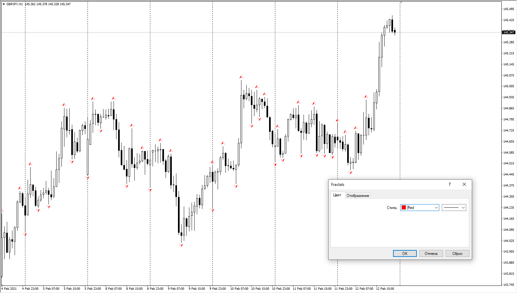This screenshot has width=517, height=293.
Task: Close the Fractals dialog with the X
Action: (x=464, y=185)
